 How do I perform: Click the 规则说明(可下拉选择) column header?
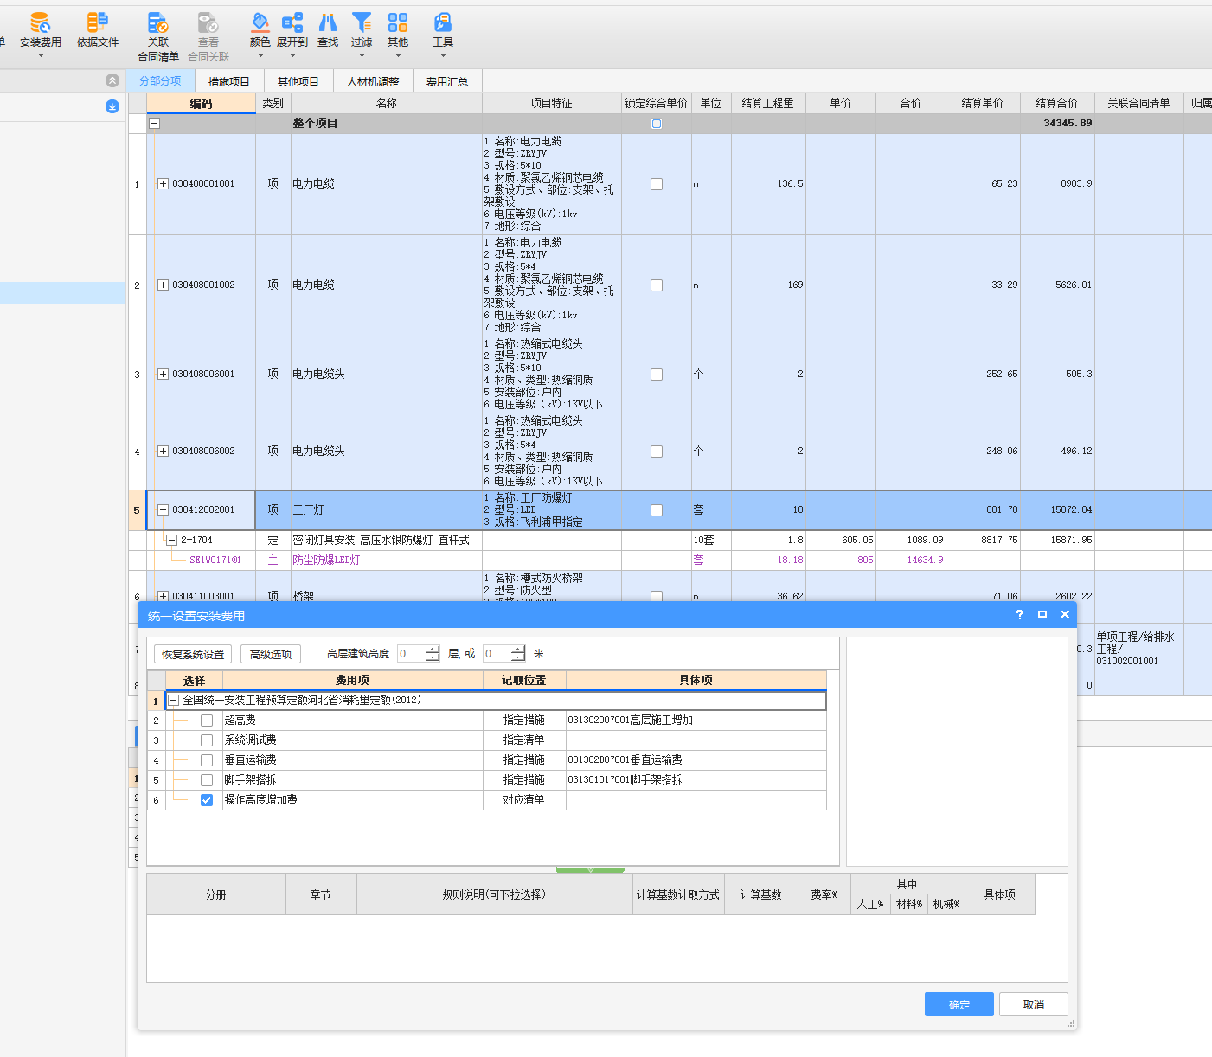pyautogui.click(x=494, y=894)
